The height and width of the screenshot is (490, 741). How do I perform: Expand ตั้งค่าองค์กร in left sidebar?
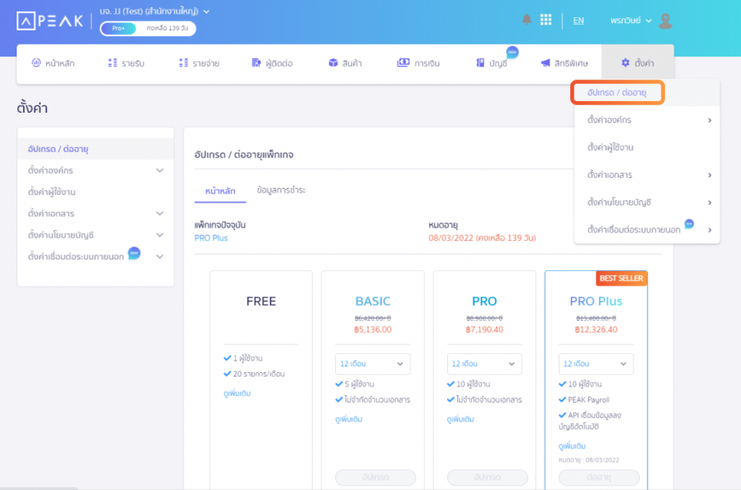click(160, 171)
